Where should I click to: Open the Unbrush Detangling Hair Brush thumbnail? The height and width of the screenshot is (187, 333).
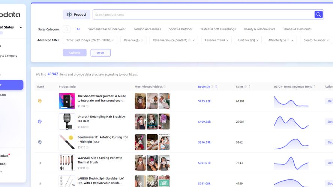[x=67, y=122]
